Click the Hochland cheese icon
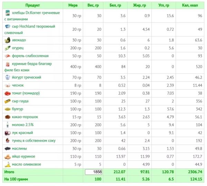 7,27
